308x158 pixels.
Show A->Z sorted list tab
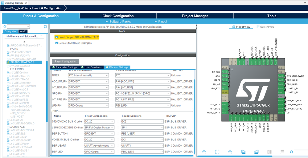(x=23, y=31)
